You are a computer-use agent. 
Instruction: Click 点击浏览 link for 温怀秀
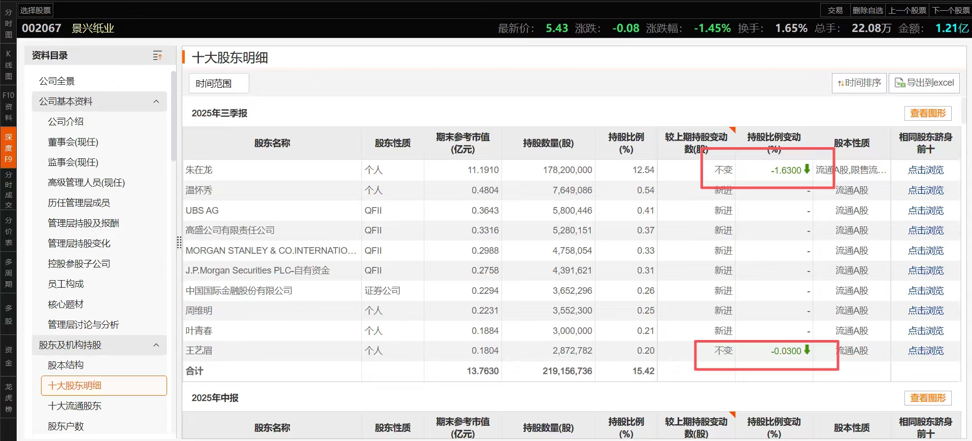coord(926,190)
